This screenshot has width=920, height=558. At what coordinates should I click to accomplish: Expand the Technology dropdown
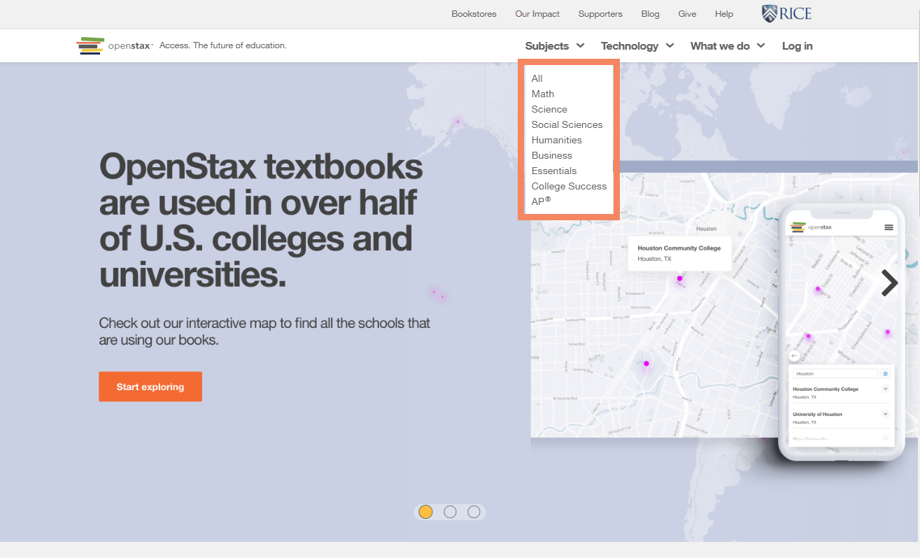(x=637, y=45)
